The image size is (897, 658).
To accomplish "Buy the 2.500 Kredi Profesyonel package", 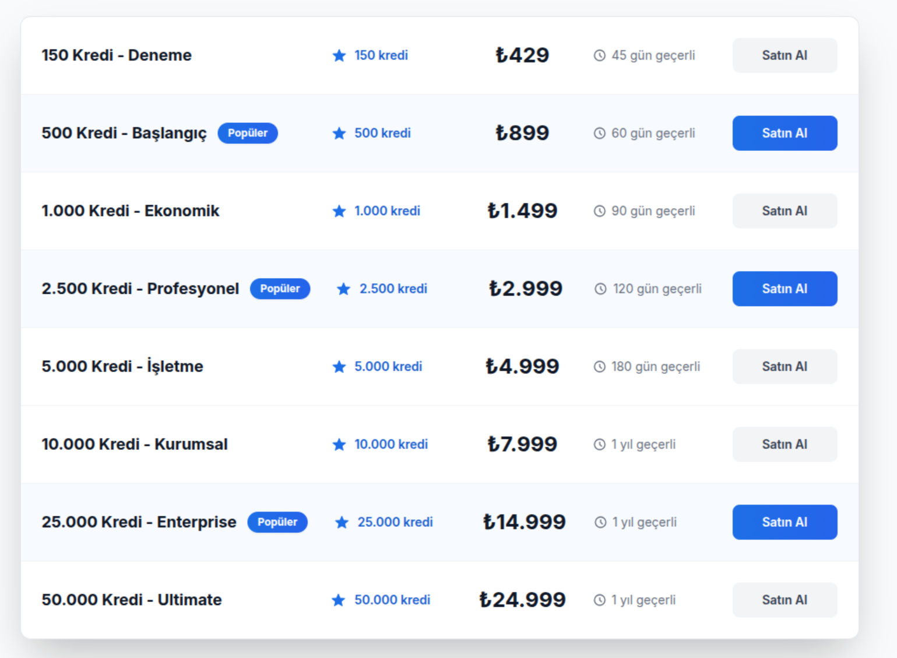I will (785, 288).
